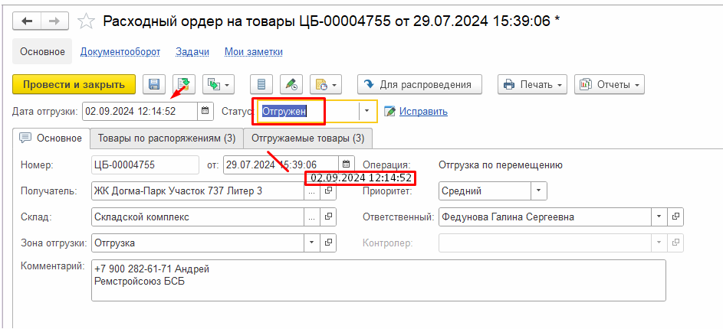Click the Fix (Исправить) link
The height and width of the screenshot is (329, 723).
pyautogui.click(x=423, y=112)
